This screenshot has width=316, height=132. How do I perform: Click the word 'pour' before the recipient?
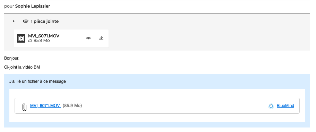click(9, 7)
